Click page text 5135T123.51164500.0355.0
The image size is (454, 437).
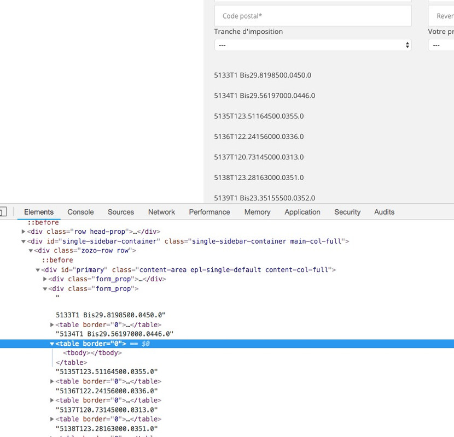(x=259, y=116)
